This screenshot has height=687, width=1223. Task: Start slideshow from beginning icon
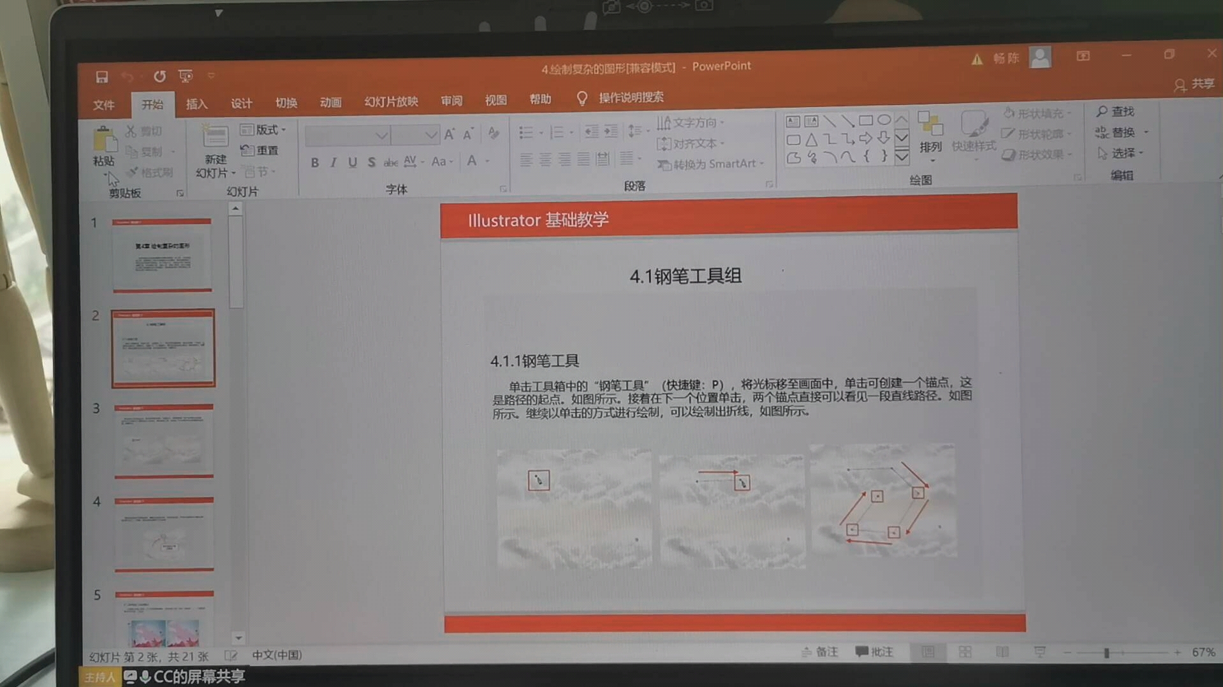(x=186, y=76)
